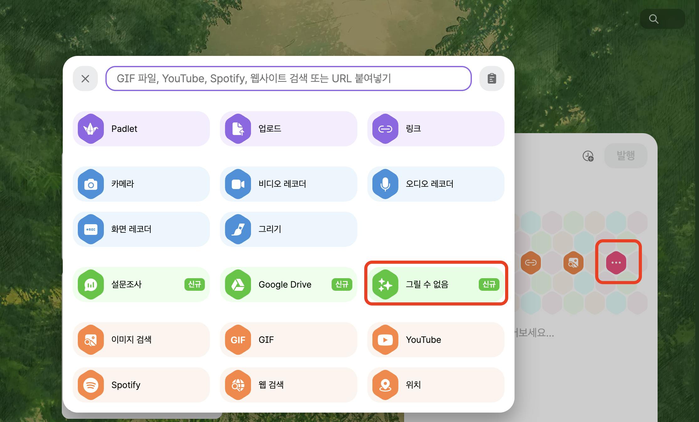The width and height of the screenshot is (699, 422).
Task: Pick the Spotify attachment option
Action: [x=141, y=385]
